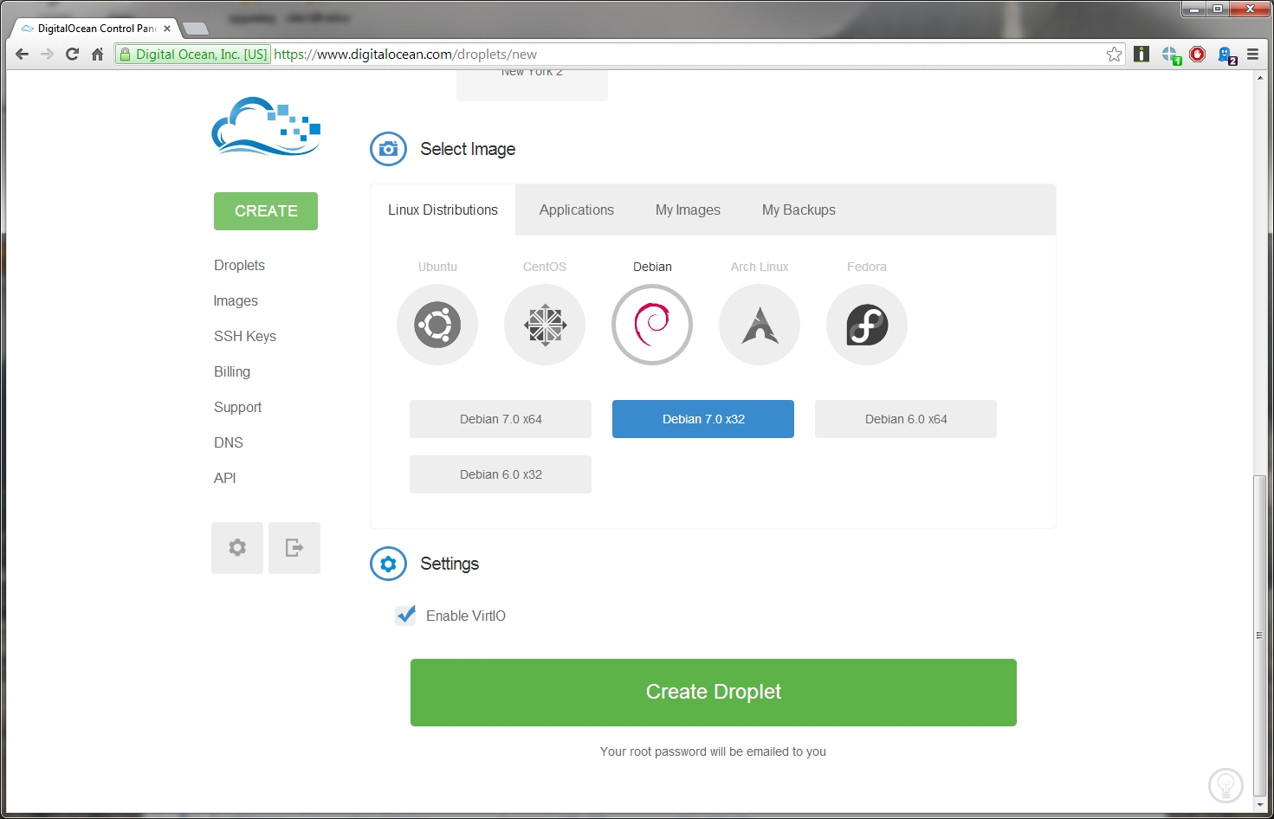Bookmark page with the star icon
The width and height of the screenshot is (1274, 819).
[x=1114, y=55]
